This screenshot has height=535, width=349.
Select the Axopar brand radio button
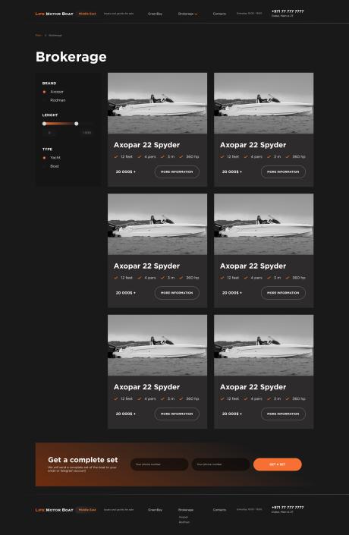44,92
